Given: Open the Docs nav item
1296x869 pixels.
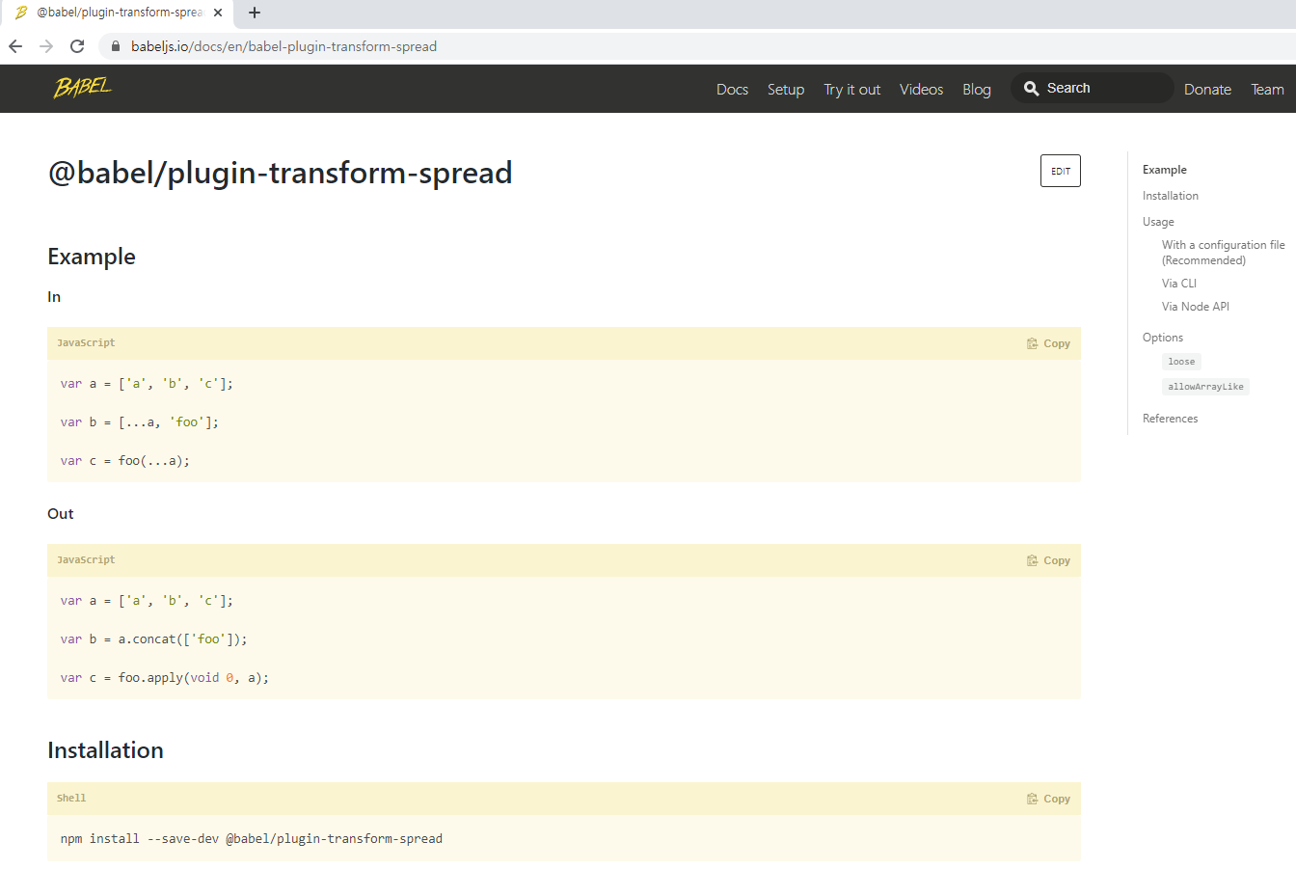Looking at the screenshot, I should point(732,89).
